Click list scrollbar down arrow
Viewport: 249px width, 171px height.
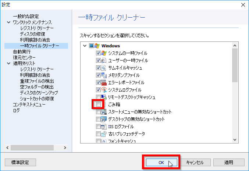point(235,140)
